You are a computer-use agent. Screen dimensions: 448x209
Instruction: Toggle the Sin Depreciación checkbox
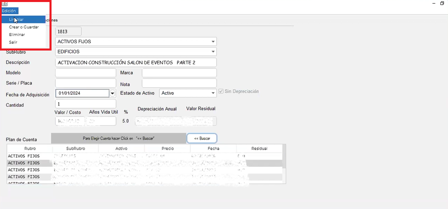pyautogui.click(x=221, y=91)
